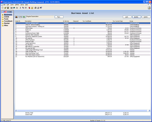
Task: Select the FarmRent folder in sidebar
Action: (x=7, y=21)
